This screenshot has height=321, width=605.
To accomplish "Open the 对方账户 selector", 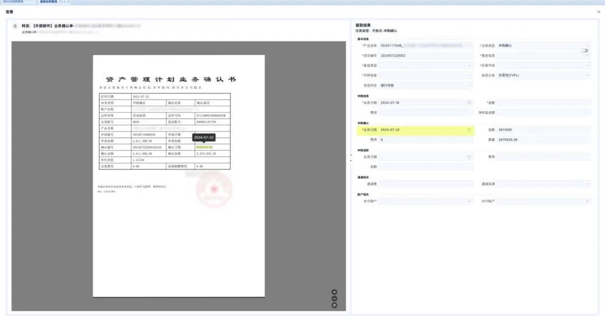I will [543, 201].
